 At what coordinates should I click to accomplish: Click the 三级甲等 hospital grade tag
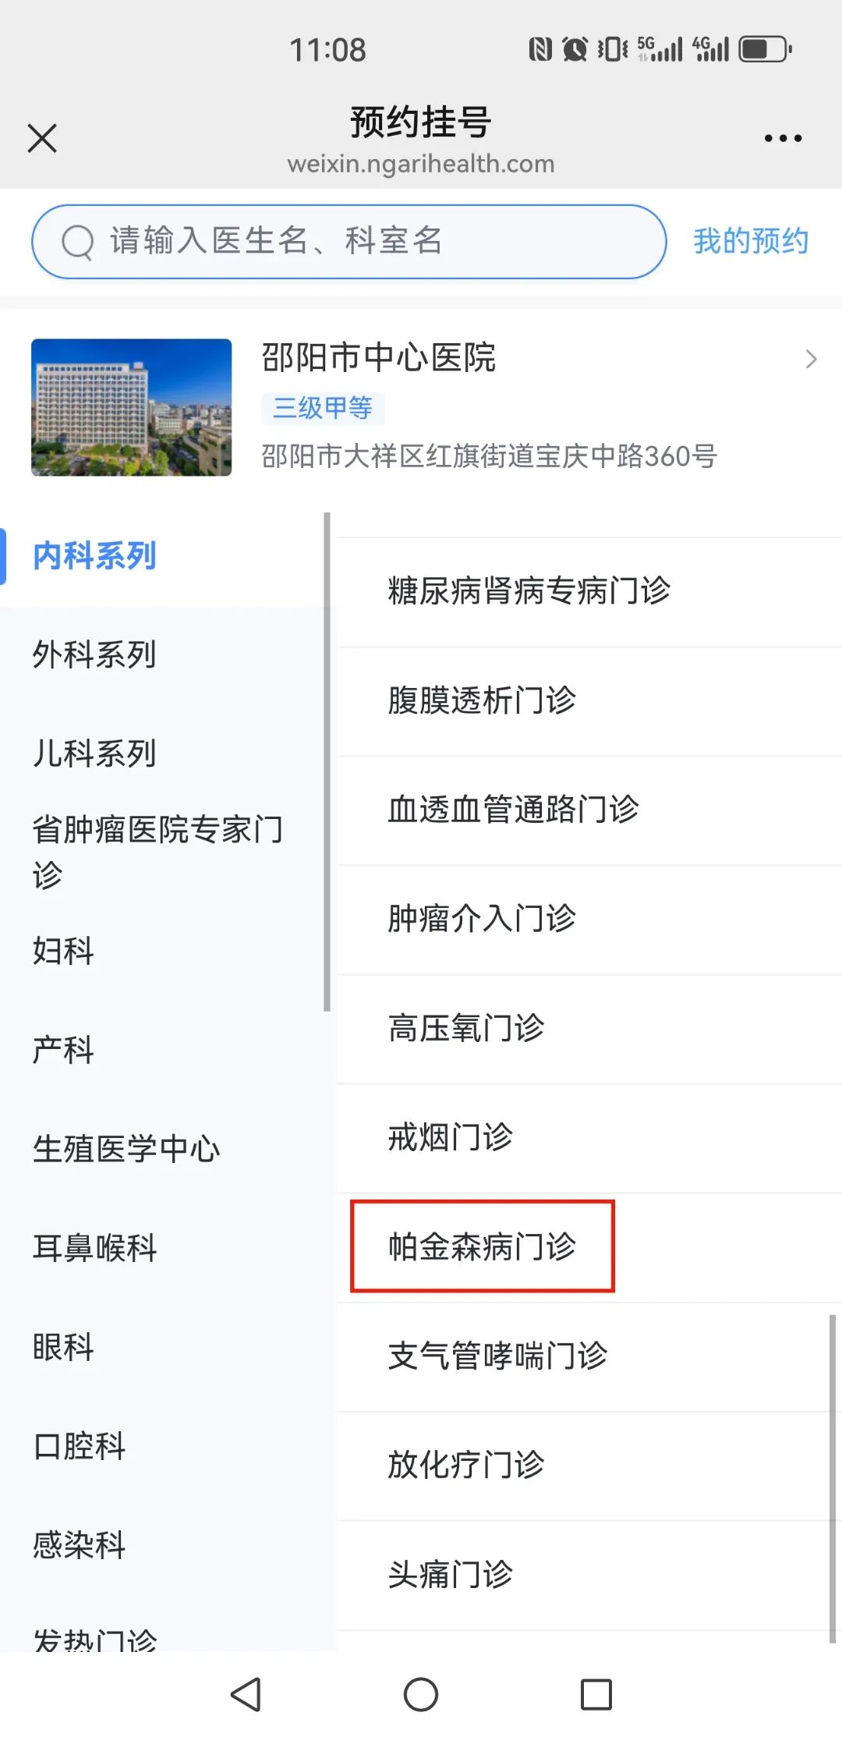pyautogui.click(x=323, y=408)
